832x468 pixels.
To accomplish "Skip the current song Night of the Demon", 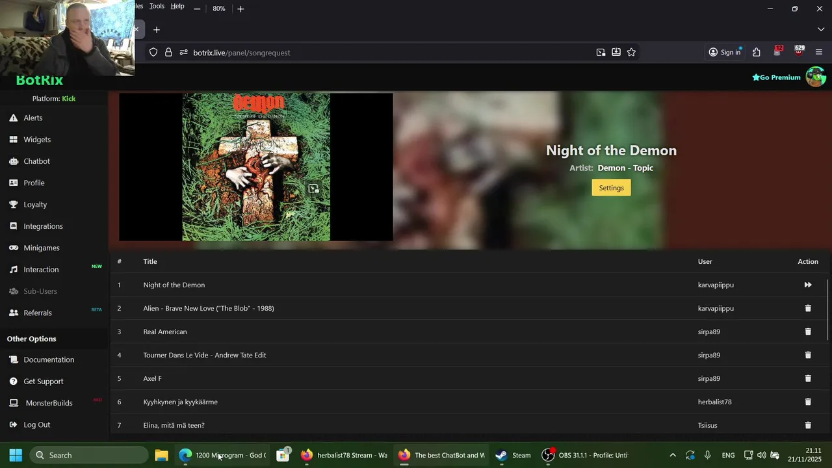I will [808, 285].
